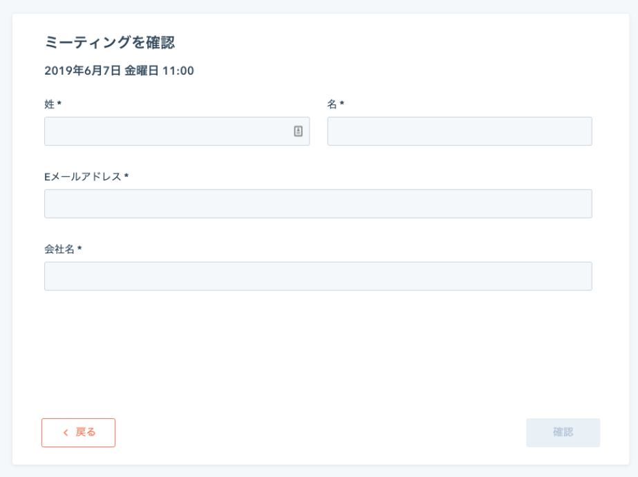The height and width of the screenshot is (477, 638).
Task: Click the asterisk after 会社名 label
Action: coord(79,248)
